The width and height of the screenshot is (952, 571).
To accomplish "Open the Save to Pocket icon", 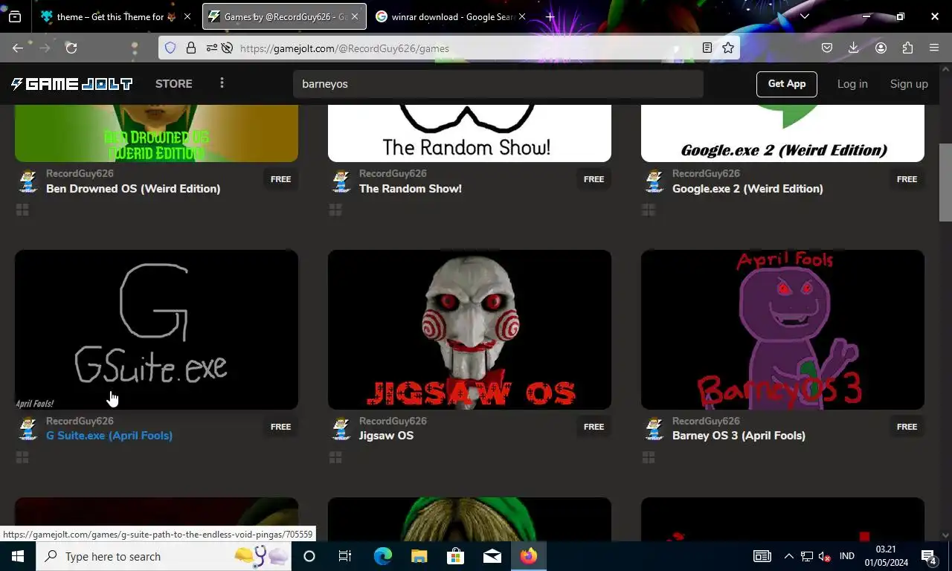I will [x=827, y=48].
